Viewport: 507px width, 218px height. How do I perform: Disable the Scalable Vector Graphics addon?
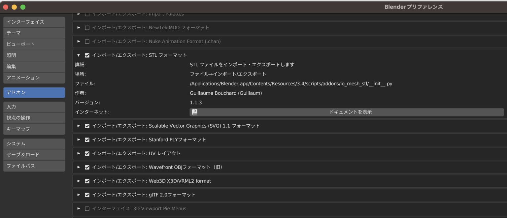coord(87,126)
